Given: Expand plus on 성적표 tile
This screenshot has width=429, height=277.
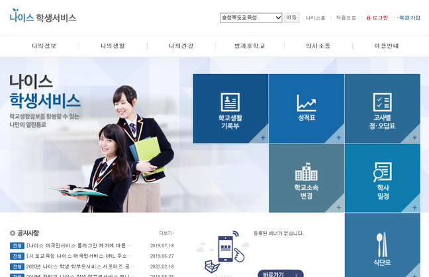Looking at the screenshot, I should pos(339,138).
